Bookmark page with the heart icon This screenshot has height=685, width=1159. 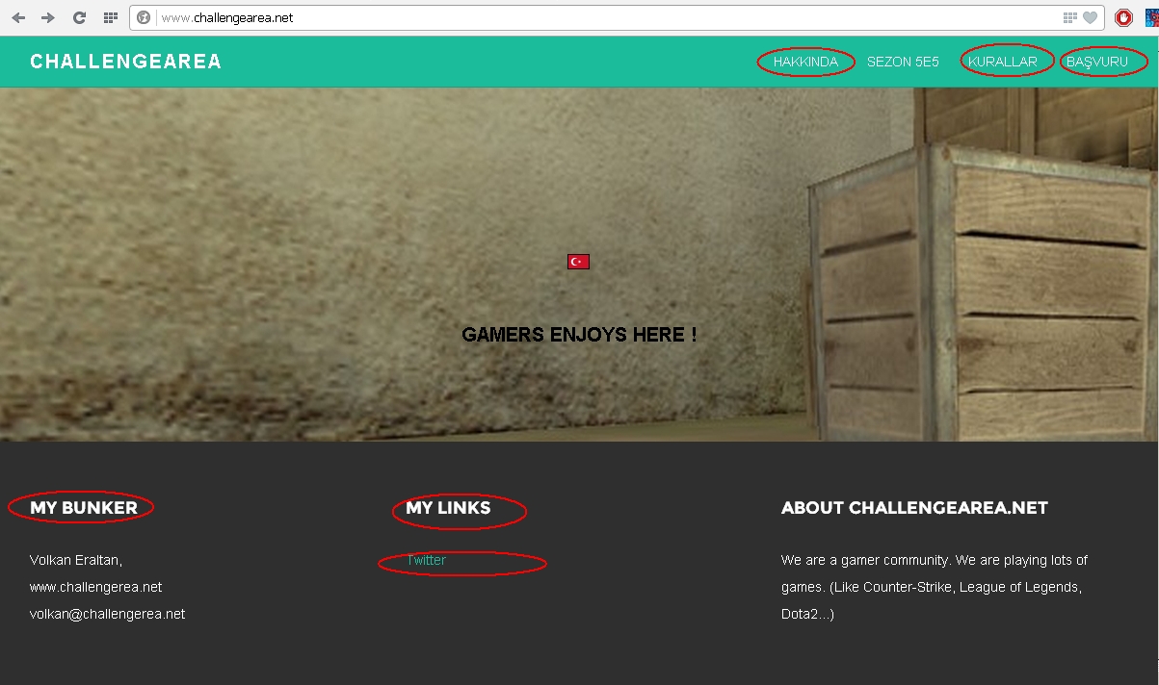click(x=1090, y=17)
